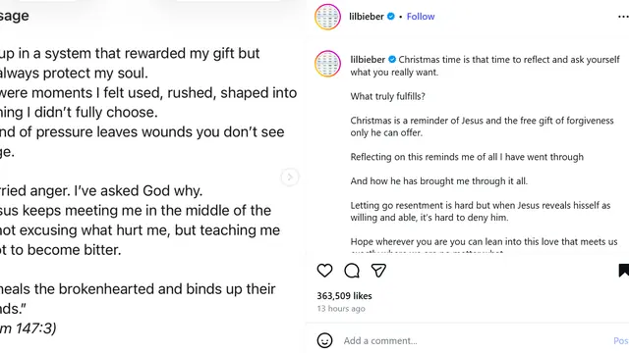Share the post via paper plane icon
The height and width of the screenshot is (353, 629).
tap(378, 271)
